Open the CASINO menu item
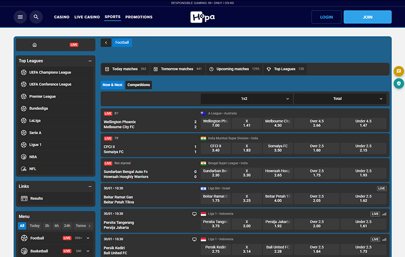405x257 pixels. tap(62, 17)
